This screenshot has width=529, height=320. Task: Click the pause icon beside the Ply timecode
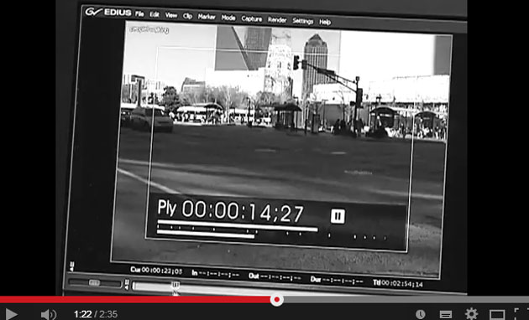[338, 216]
